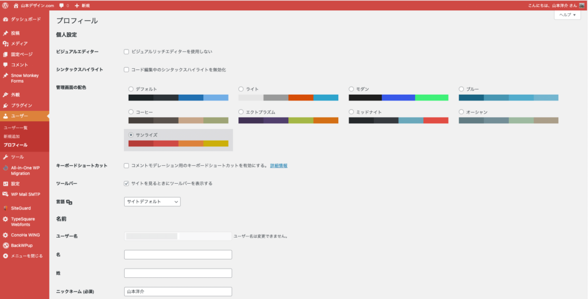Click the WP Mail SMTP envelope icon
The image size is (588, 299).
[x=6, y=195]
